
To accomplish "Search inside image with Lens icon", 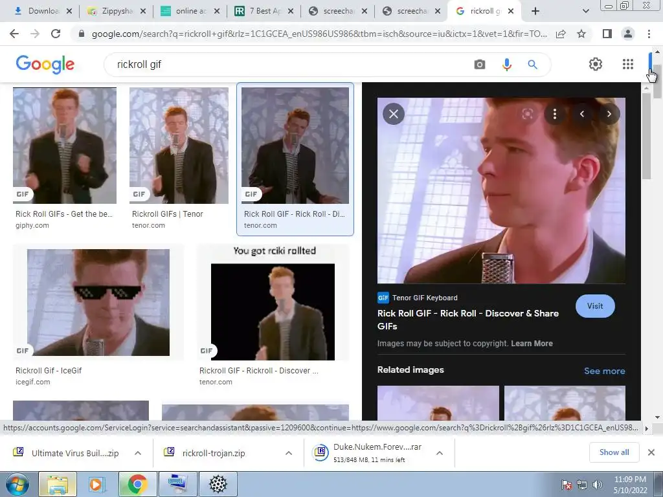I will pos(527,114).
